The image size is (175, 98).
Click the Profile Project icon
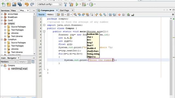click(91, 4)
